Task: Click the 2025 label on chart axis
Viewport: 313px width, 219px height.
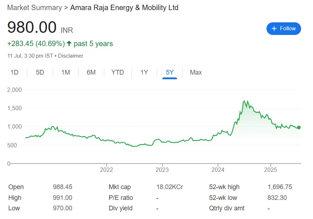Action: click(270, 170)
